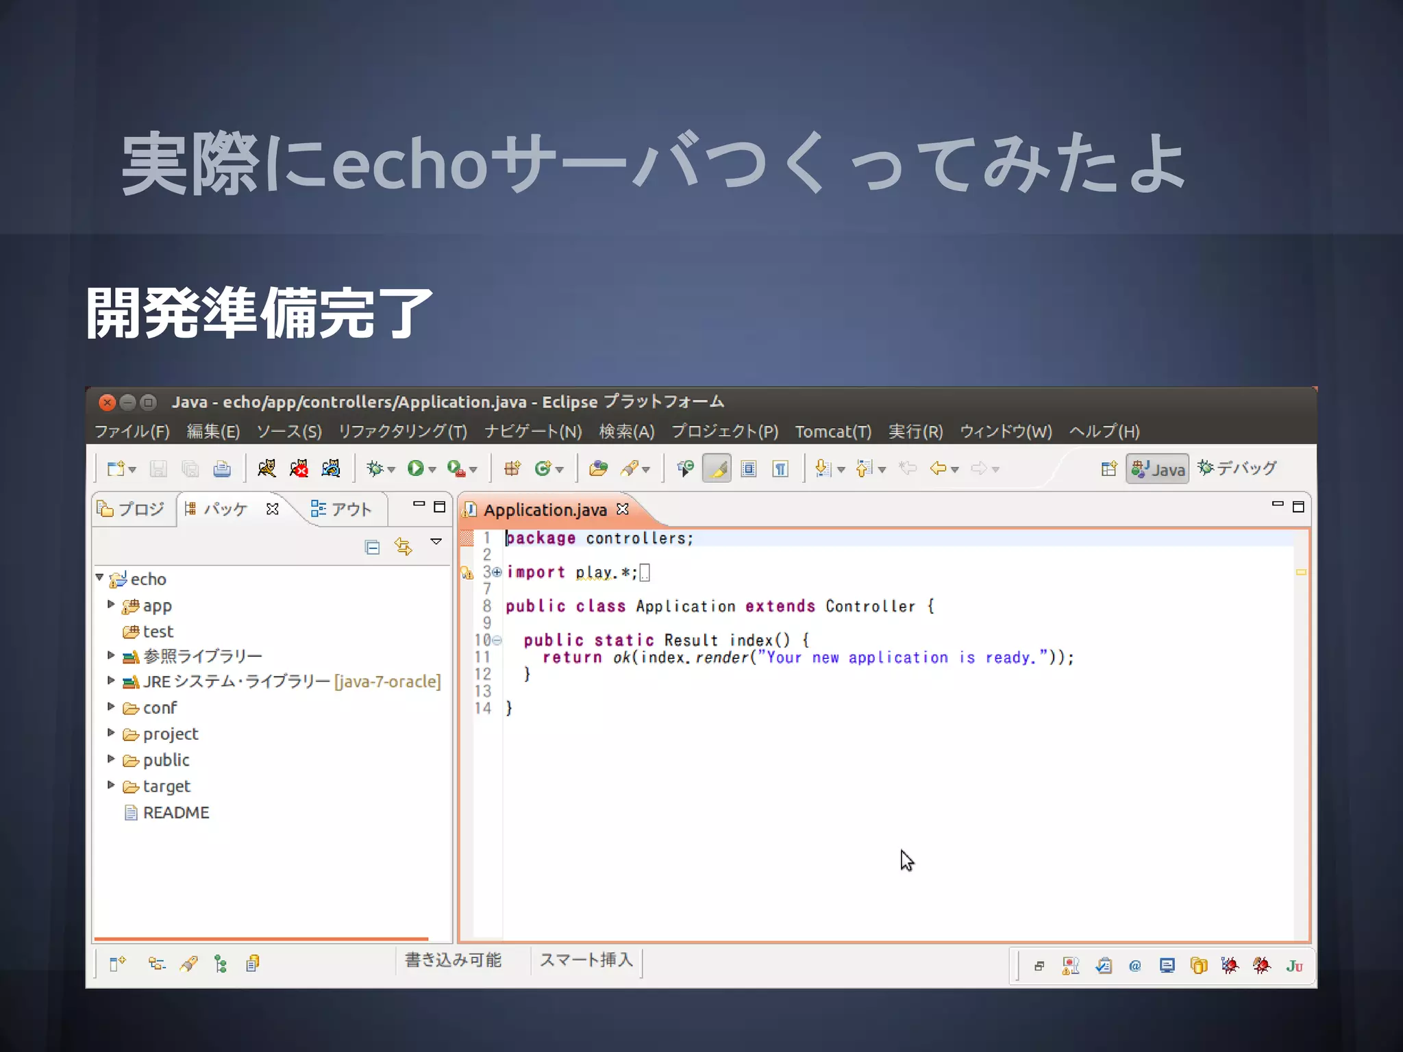Viewport: 1403px width, 1052px height.
Task: Restart Tomcat with the third cat icon
Action: 331,468
